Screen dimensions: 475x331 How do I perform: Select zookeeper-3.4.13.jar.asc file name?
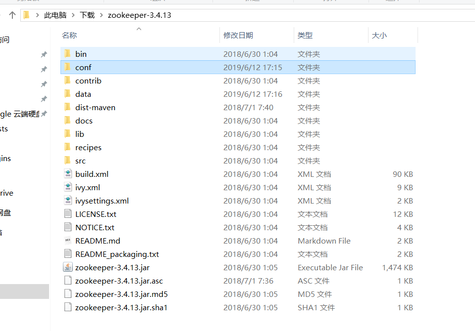click(119, 281)
